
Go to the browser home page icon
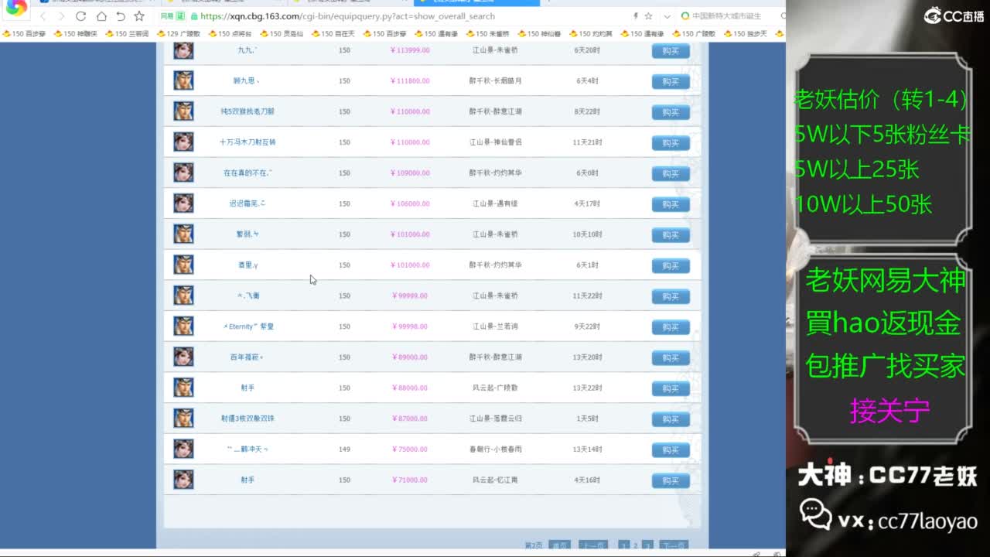click(x=101, y=16)
